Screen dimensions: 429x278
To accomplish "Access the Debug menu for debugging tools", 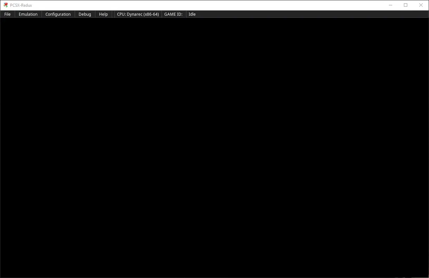I will click(85, 14).
